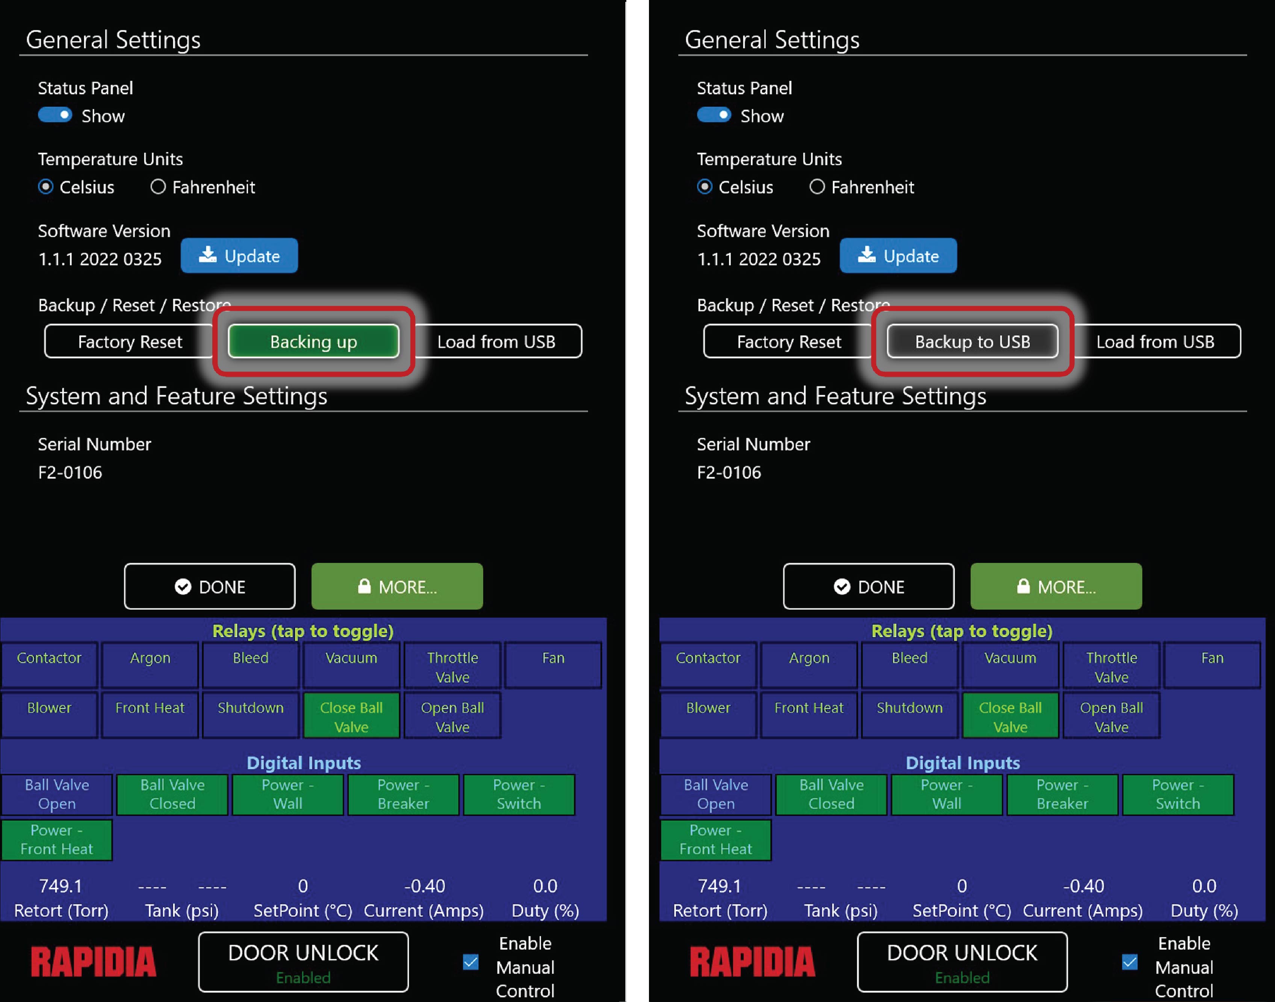The width and height of the screenshot is (1275, 1002).
Task: Click the green Backing up button
Action: [x=313, y=342]
